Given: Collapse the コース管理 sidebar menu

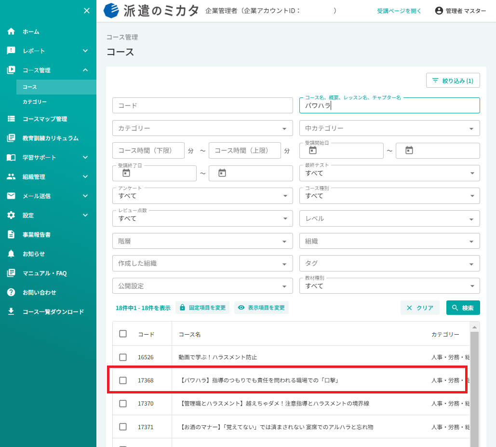Looking at the screenshot, I should click(x=85, y=70).
